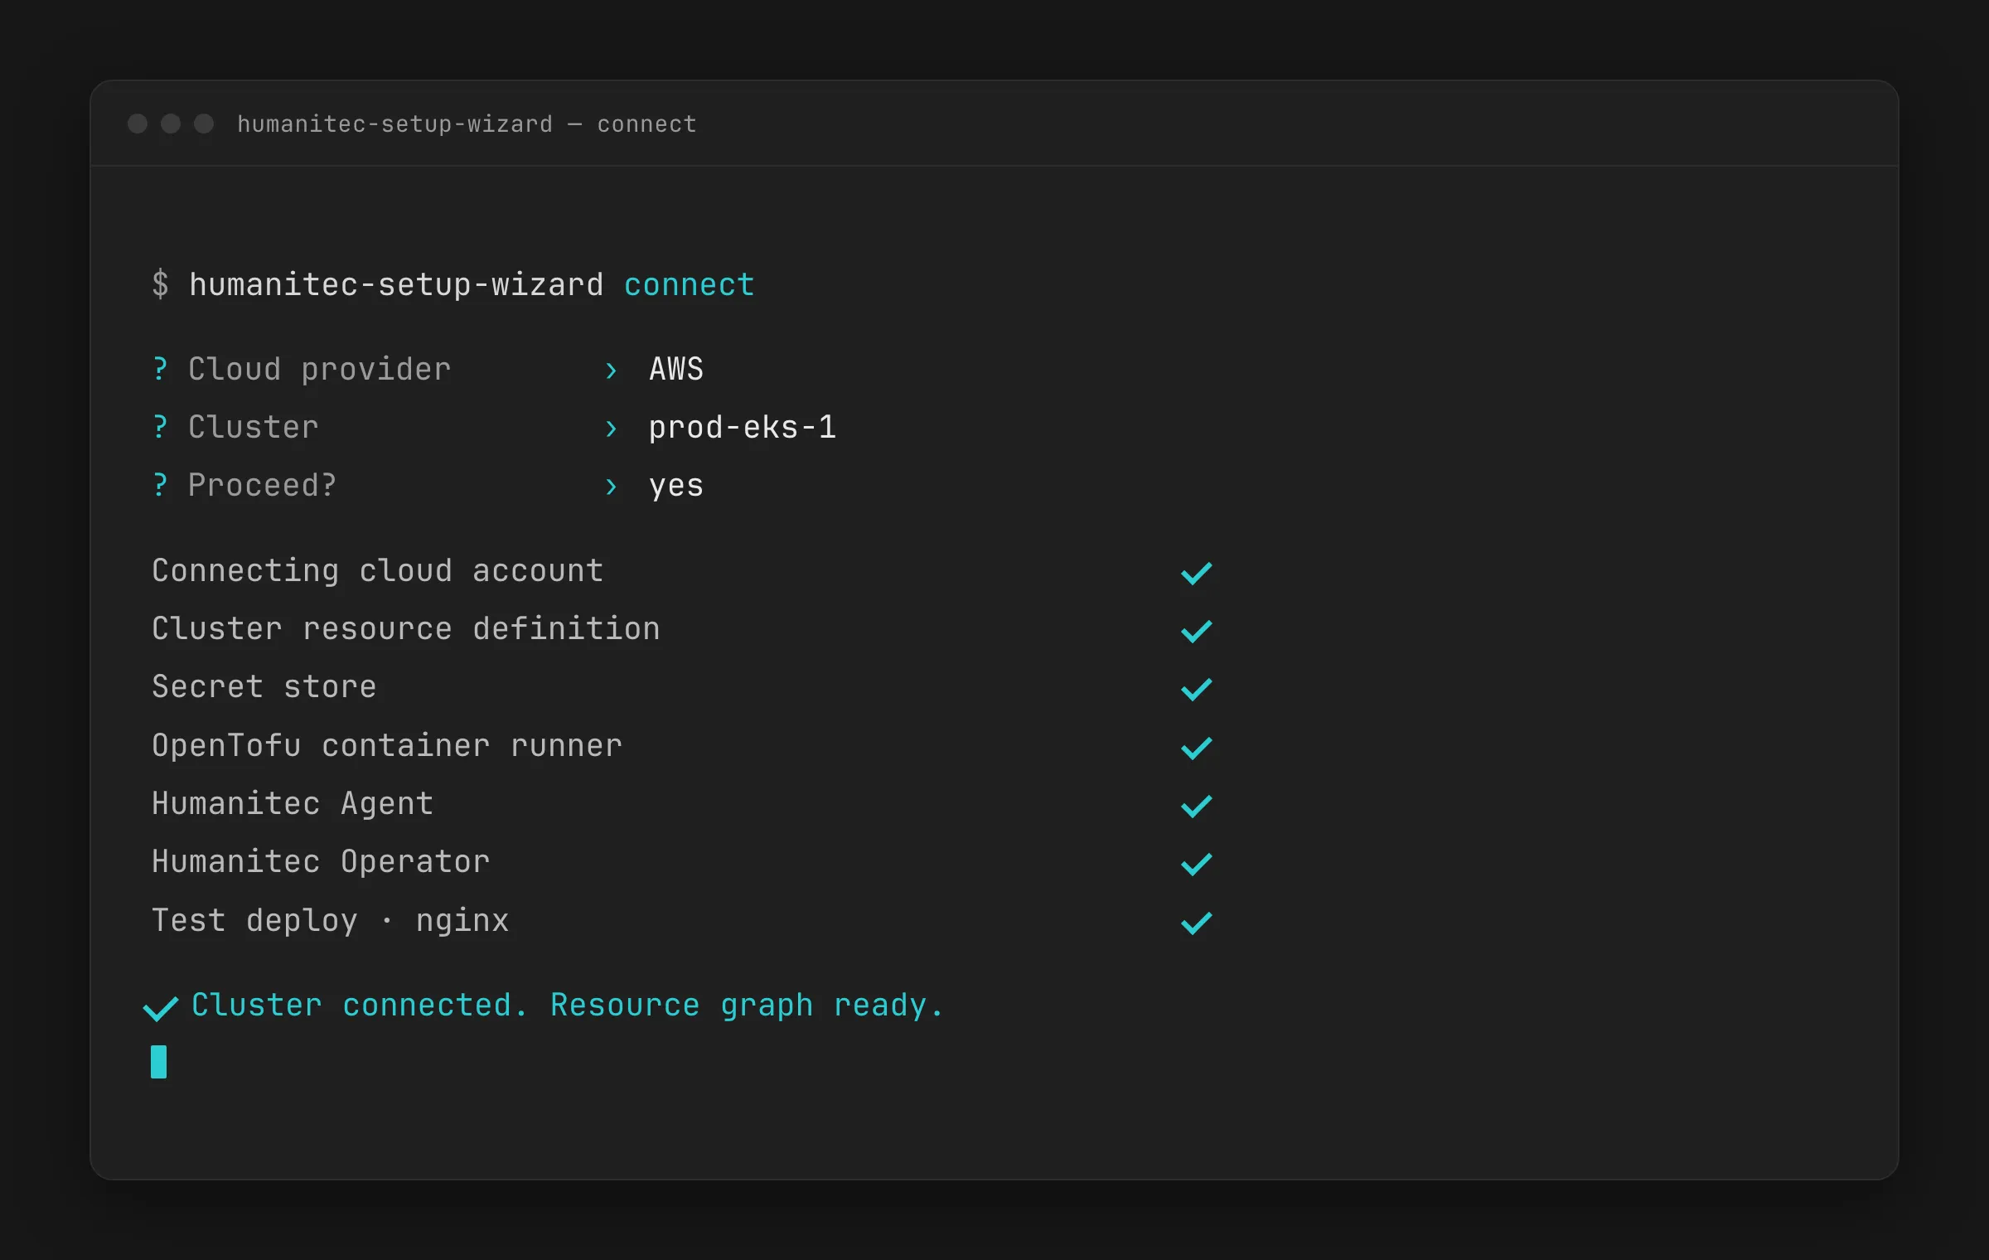Screen dimensions: 1989x1260
Task: Click the 'Proceed?' prompt label
Action: (x=262, y=485)
